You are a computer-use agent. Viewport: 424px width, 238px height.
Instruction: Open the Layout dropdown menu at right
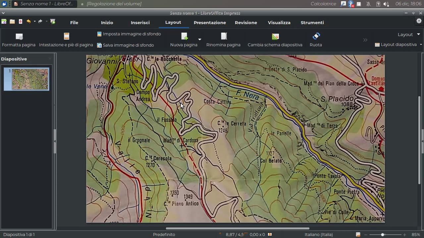tap(409, 34)
